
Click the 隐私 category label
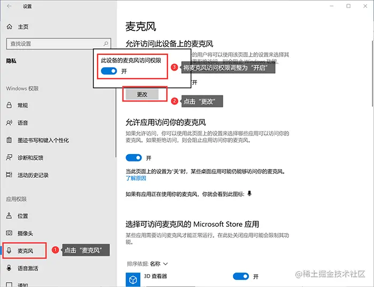[11, 61]
